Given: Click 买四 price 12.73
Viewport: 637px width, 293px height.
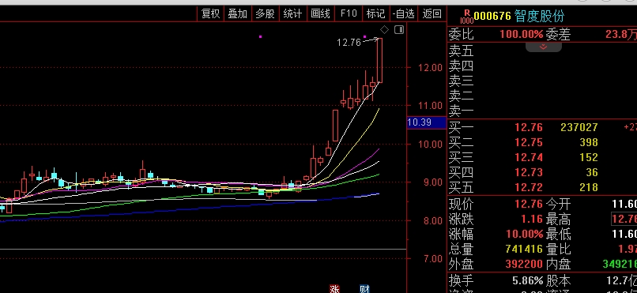Looking at the screenshot, I should point(529,172).
